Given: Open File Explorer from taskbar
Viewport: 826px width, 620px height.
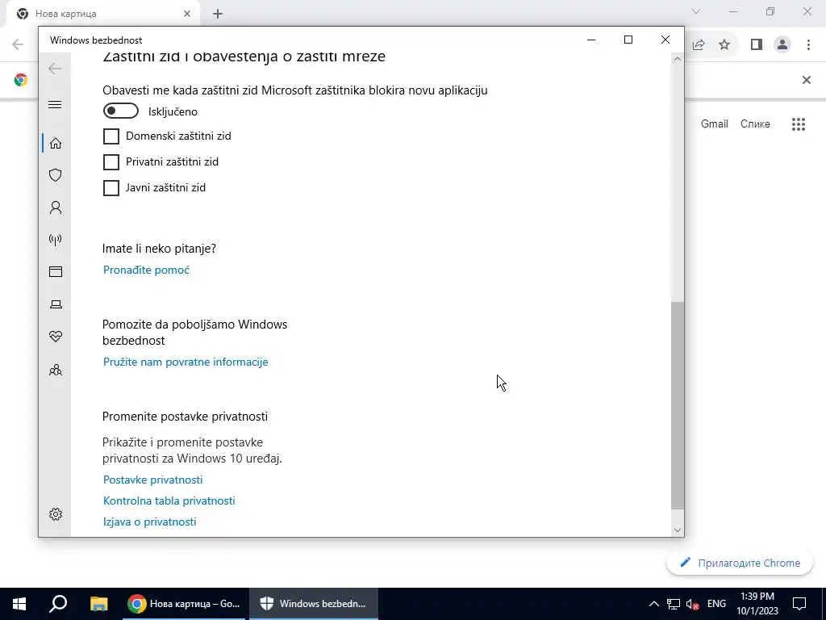Looking at the screenshot, I should pos(98,604).
